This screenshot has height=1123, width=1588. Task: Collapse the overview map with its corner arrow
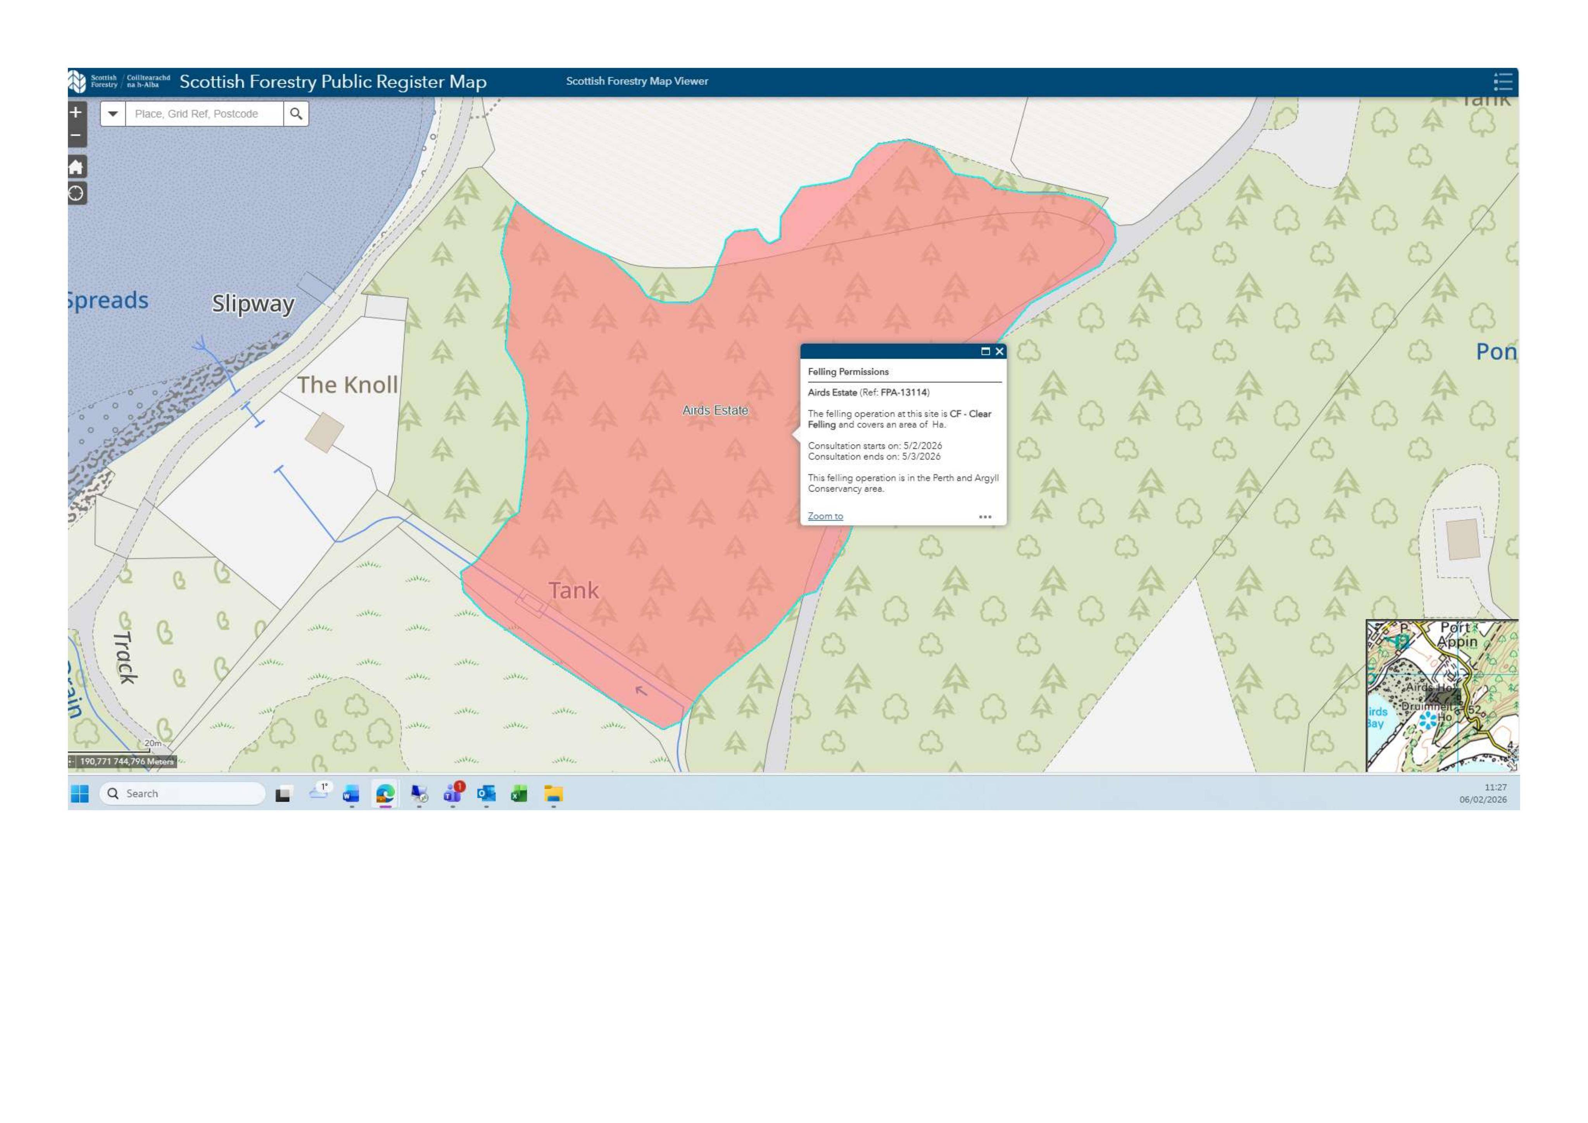(x=1513, y=766)
